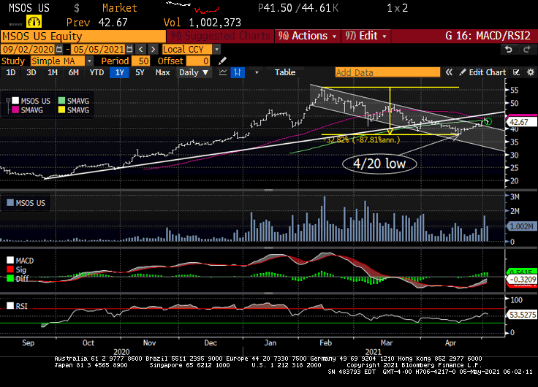The height and width of the screenshot is (387, 538).
Task: Open the Edit menu
Action: [x=365, y=36]
